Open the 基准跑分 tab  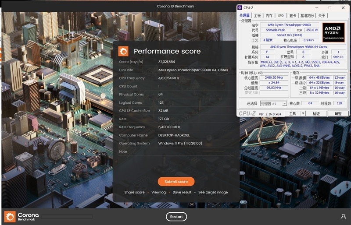click(x=307, y=16)
